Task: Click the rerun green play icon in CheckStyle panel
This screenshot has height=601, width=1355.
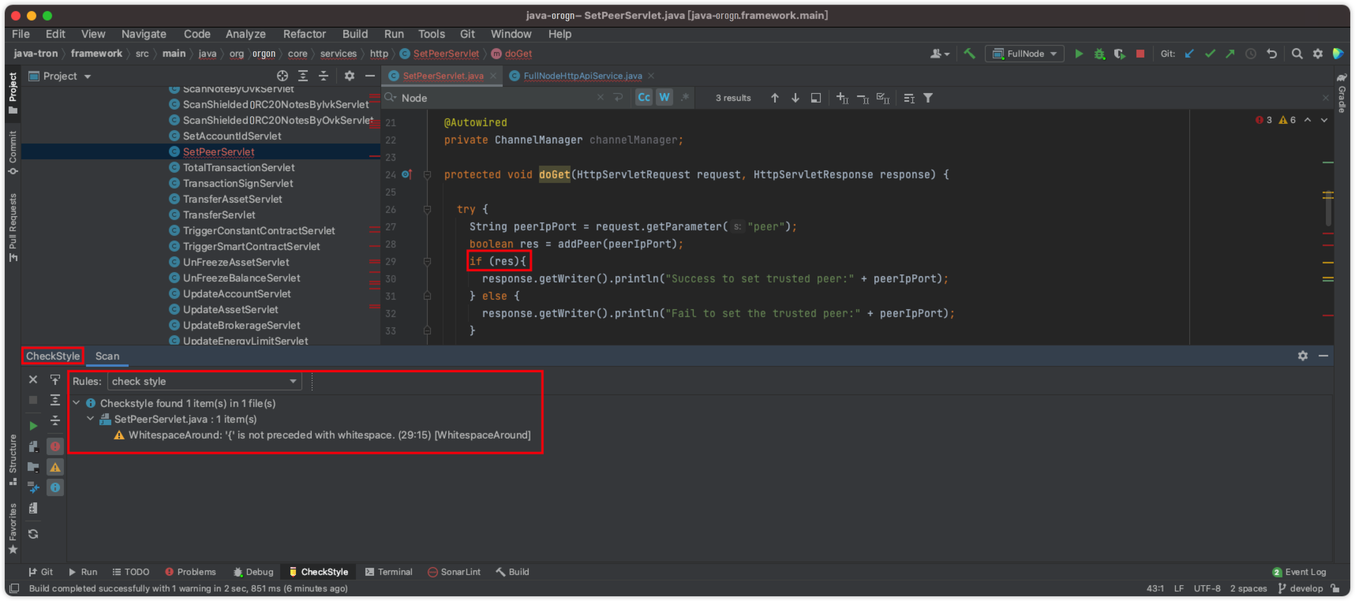Action: (x=33, y=426)
